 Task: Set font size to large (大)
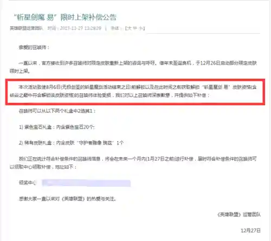point(129,28)
